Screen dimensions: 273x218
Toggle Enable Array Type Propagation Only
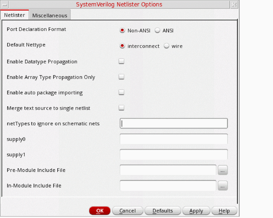[x=122, y=77]
